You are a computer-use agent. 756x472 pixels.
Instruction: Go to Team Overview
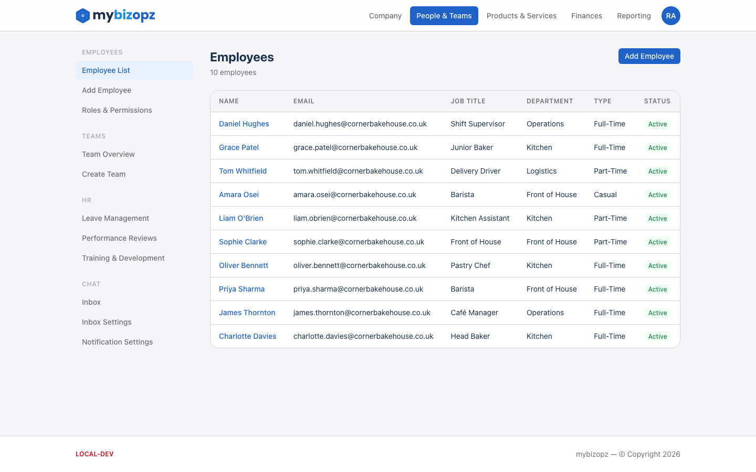pos(108,154)
